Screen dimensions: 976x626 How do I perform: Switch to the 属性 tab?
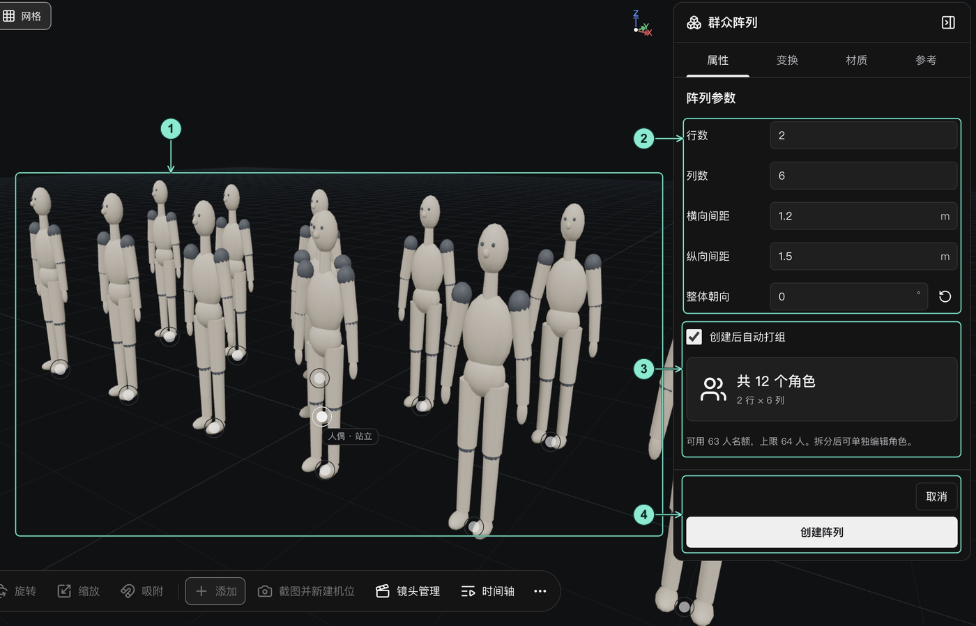pos(717,60)
